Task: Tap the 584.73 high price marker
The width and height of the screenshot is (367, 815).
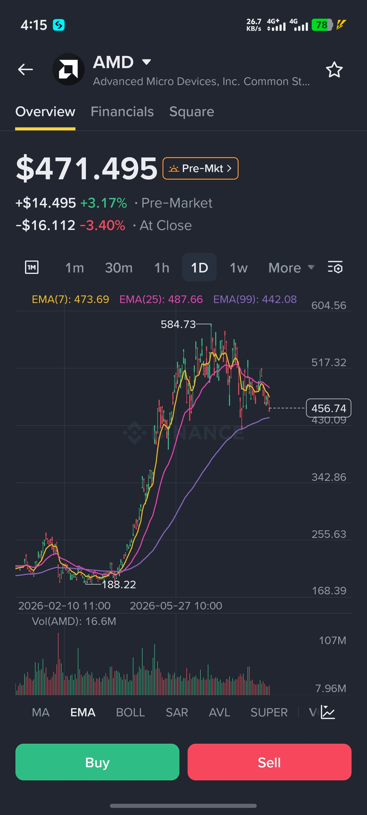Action: 178,324
